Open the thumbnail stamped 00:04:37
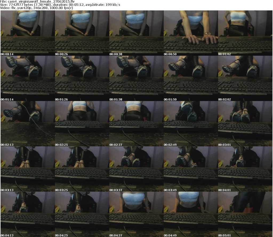The width and height of the screenshot is (273, 237). 136,214
